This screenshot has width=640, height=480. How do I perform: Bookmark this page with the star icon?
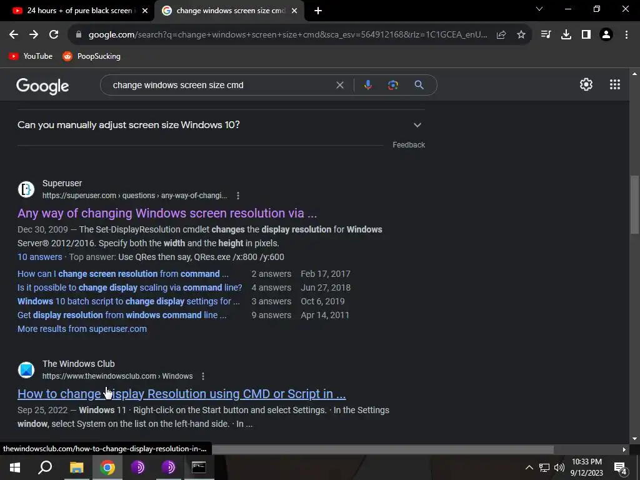[x=521, y=35]
